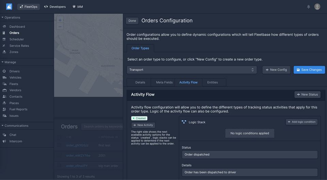This screenshot has width=327, height=180.
Task: Switch to the Meta Fields tab
Action: (164, 82)
